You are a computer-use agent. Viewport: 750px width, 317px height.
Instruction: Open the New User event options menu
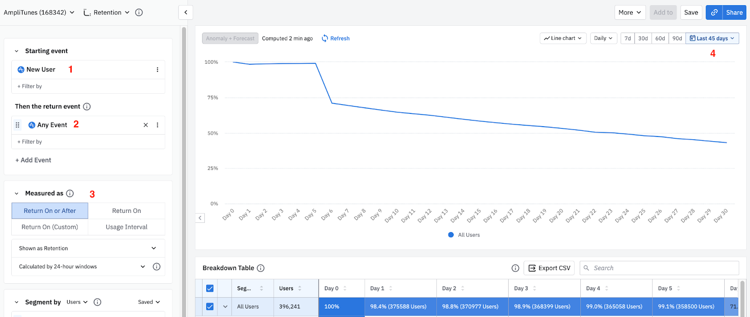157,70
